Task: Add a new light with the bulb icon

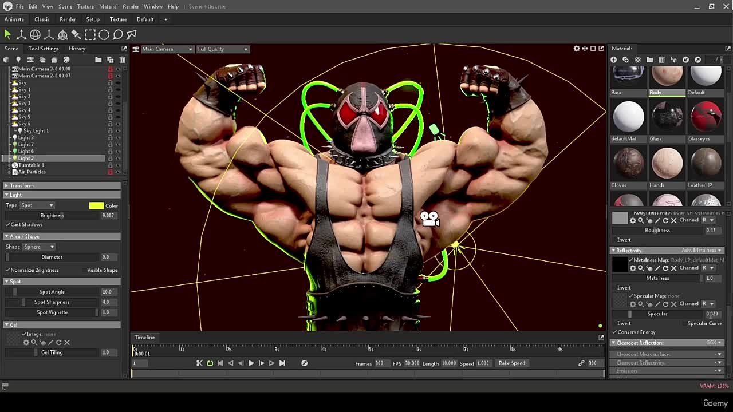Action: (18, 60)
